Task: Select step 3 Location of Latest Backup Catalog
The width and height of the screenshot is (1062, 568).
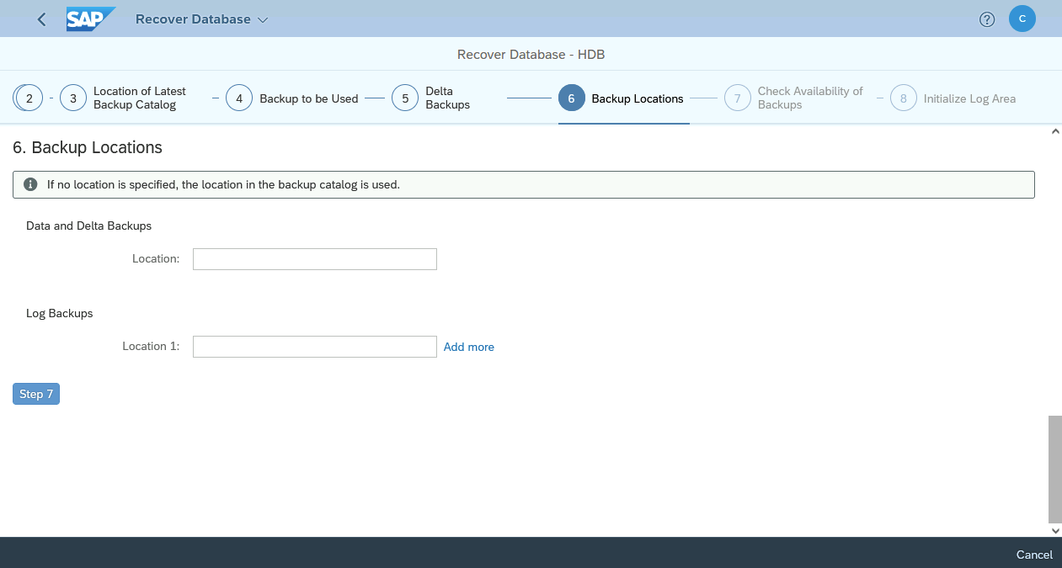Action: click(73, 98)
